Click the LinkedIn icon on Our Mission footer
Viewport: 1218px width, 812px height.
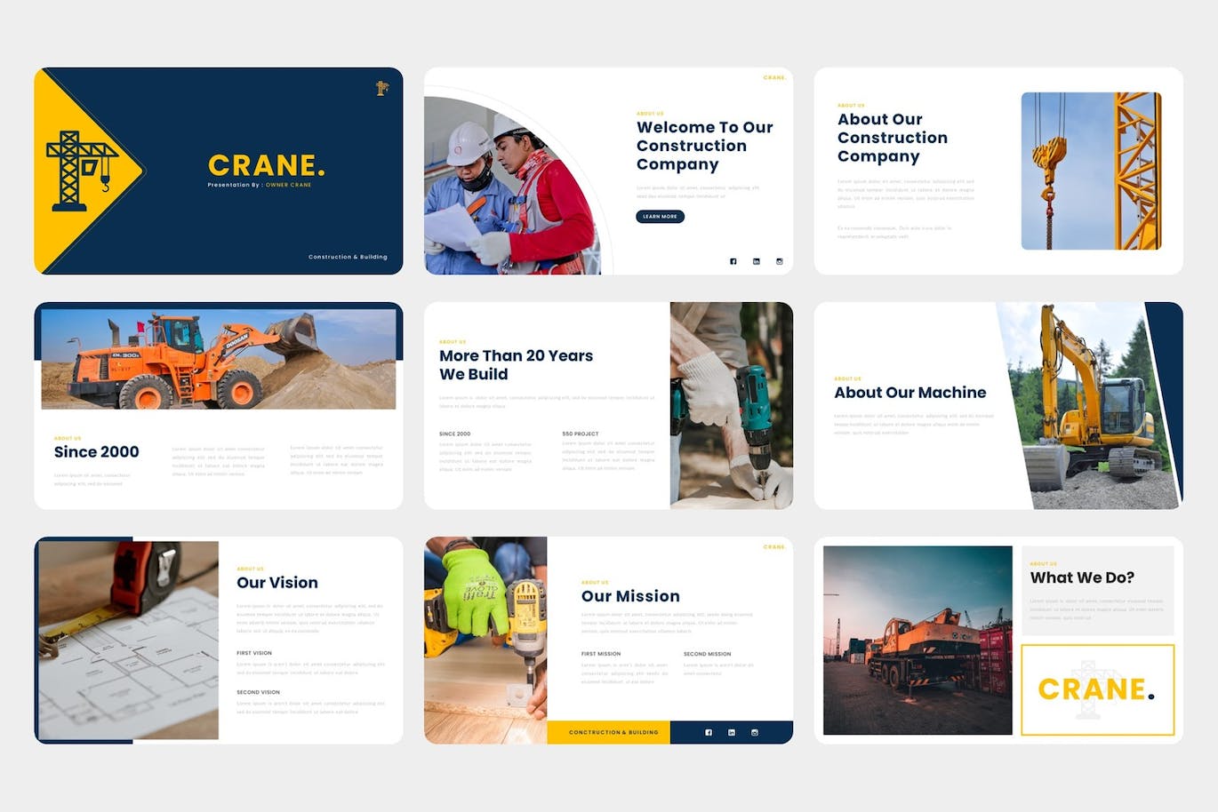(x=731, y=732)
